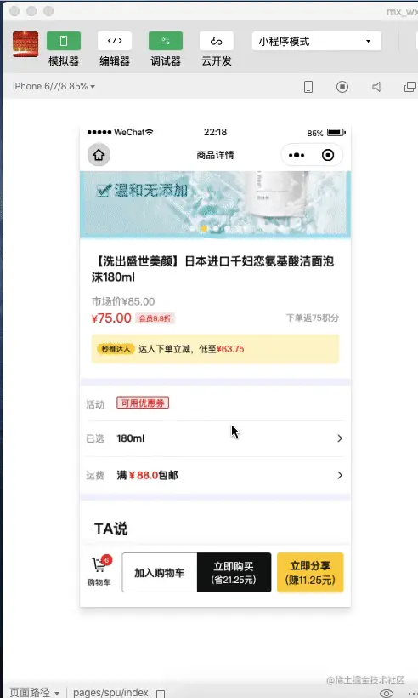The width and height of the screenshot is (418, 698).
Task: Tap the 立即购买 buy now button
Action: 234,573
